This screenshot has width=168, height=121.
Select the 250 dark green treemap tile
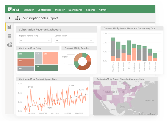(x=46, y=68)
